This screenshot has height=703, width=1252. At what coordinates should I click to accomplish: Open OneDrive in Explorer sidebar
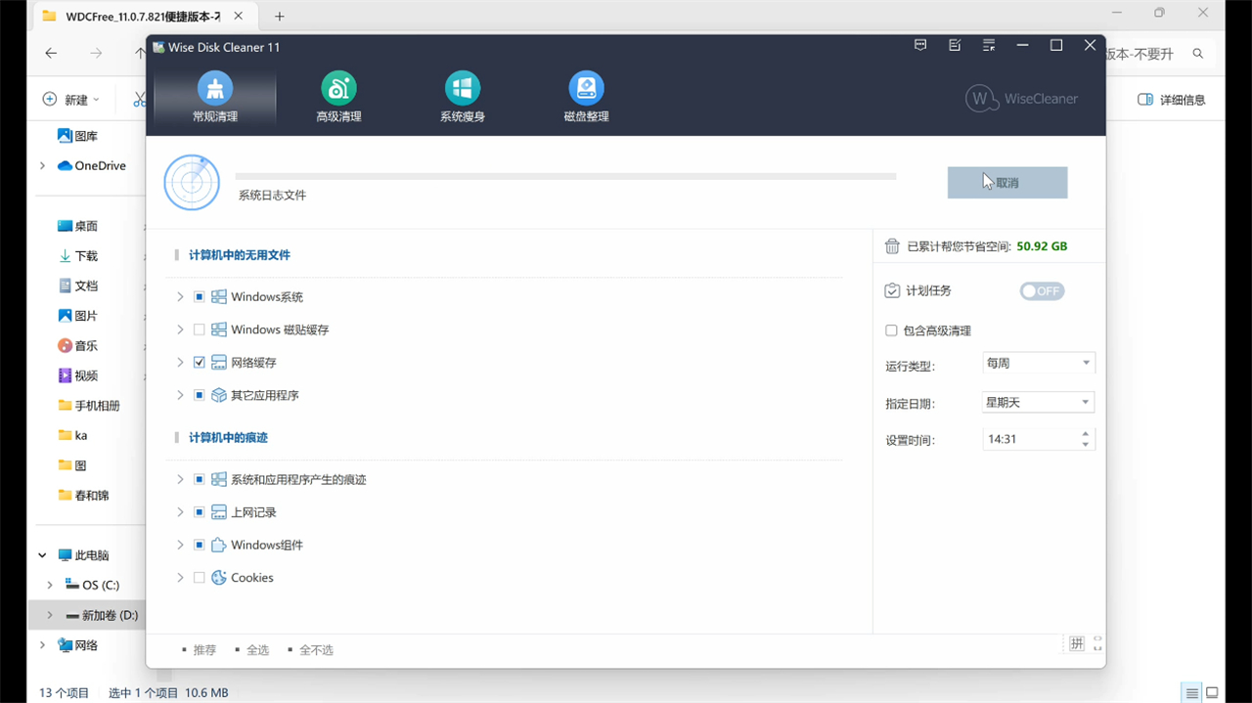92,166
